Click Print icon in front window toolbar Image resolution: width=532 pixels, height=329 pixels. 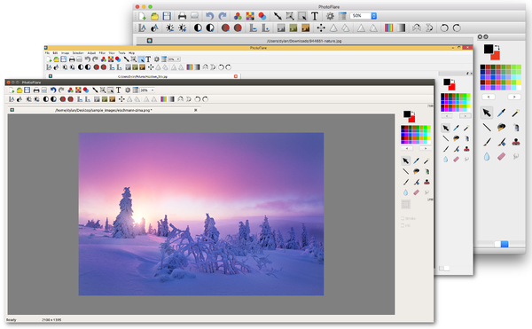pyautogui.click(x=36, y=90)
